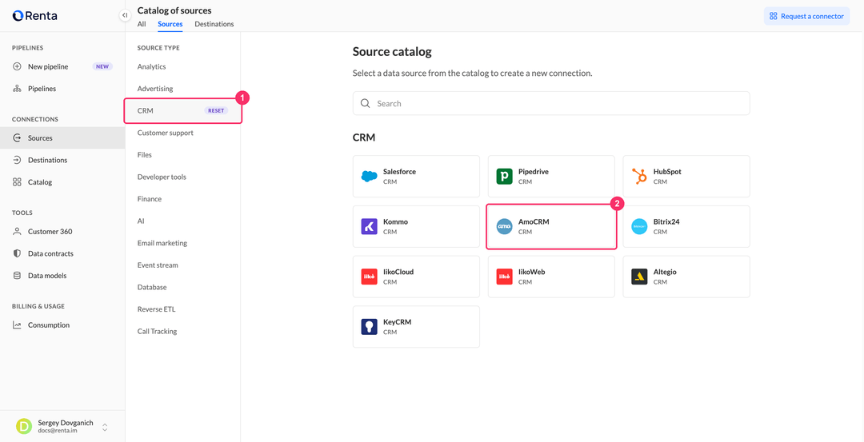Click the Kommo card title text
Viewport: 864px width, 442px height.
pyautogui.click(x=396, y=222)
